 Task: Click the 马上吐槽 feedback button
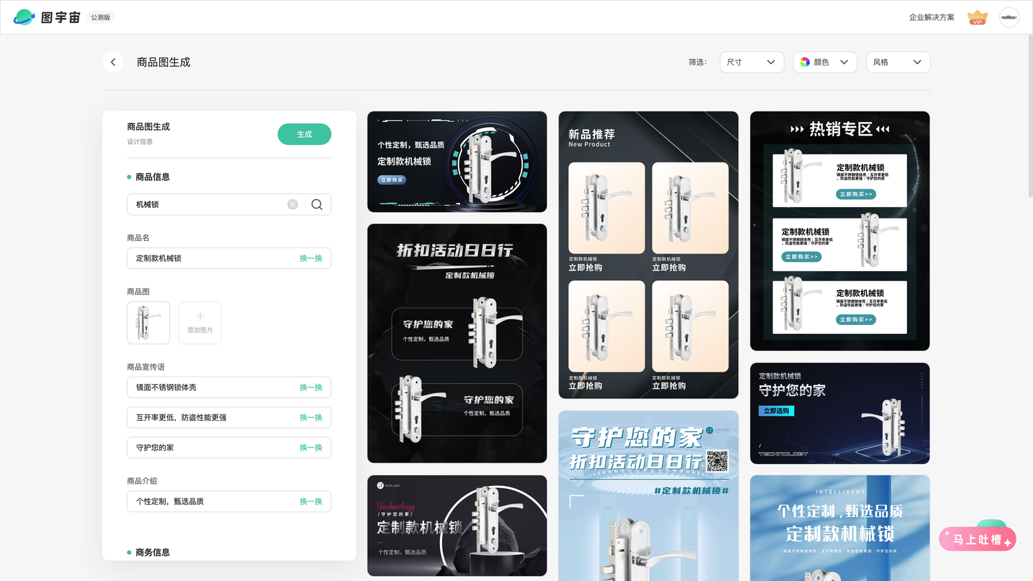977,539
